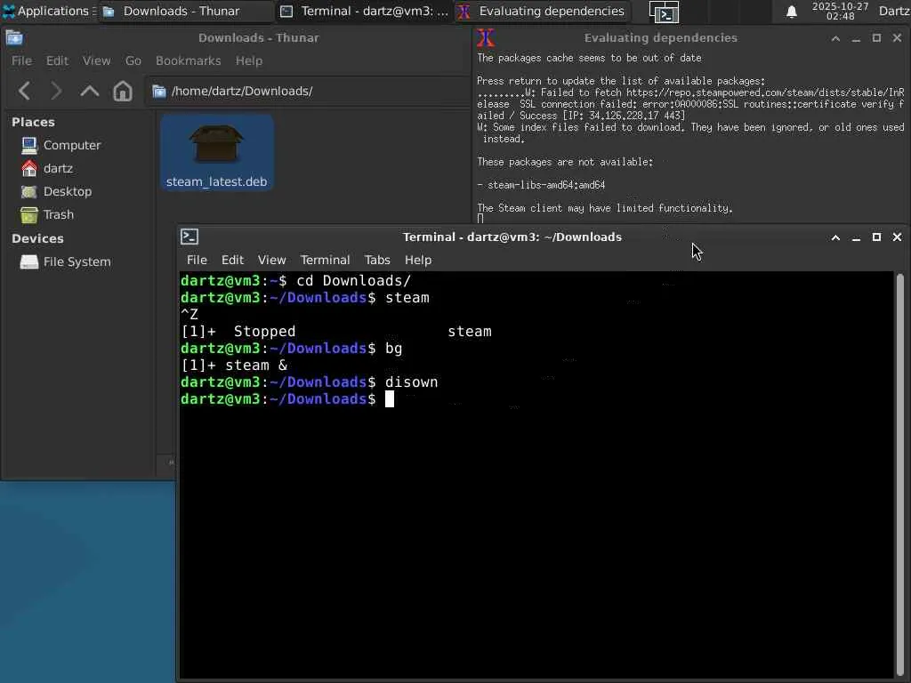Viewport: 911px width, 683px height.
Task: Open the Terminal menu in Terminal window
Action: pyautogui.click(x=325, y=261)
